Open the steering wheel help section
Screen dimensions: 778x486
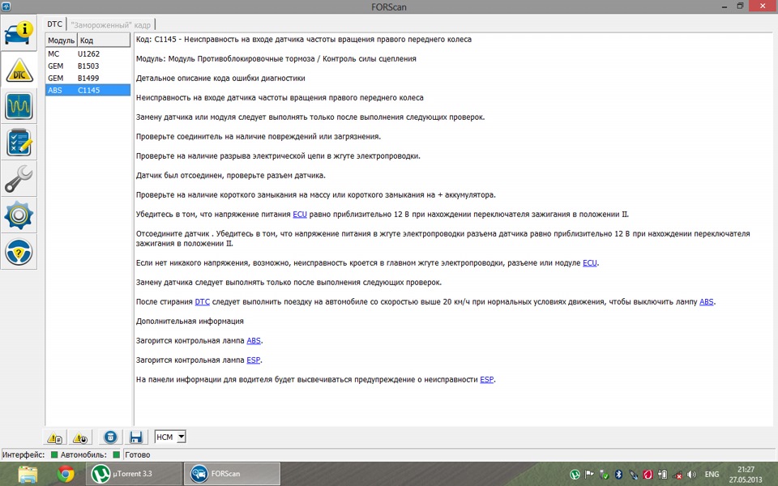pyautogui.click(x=19, y=253)
